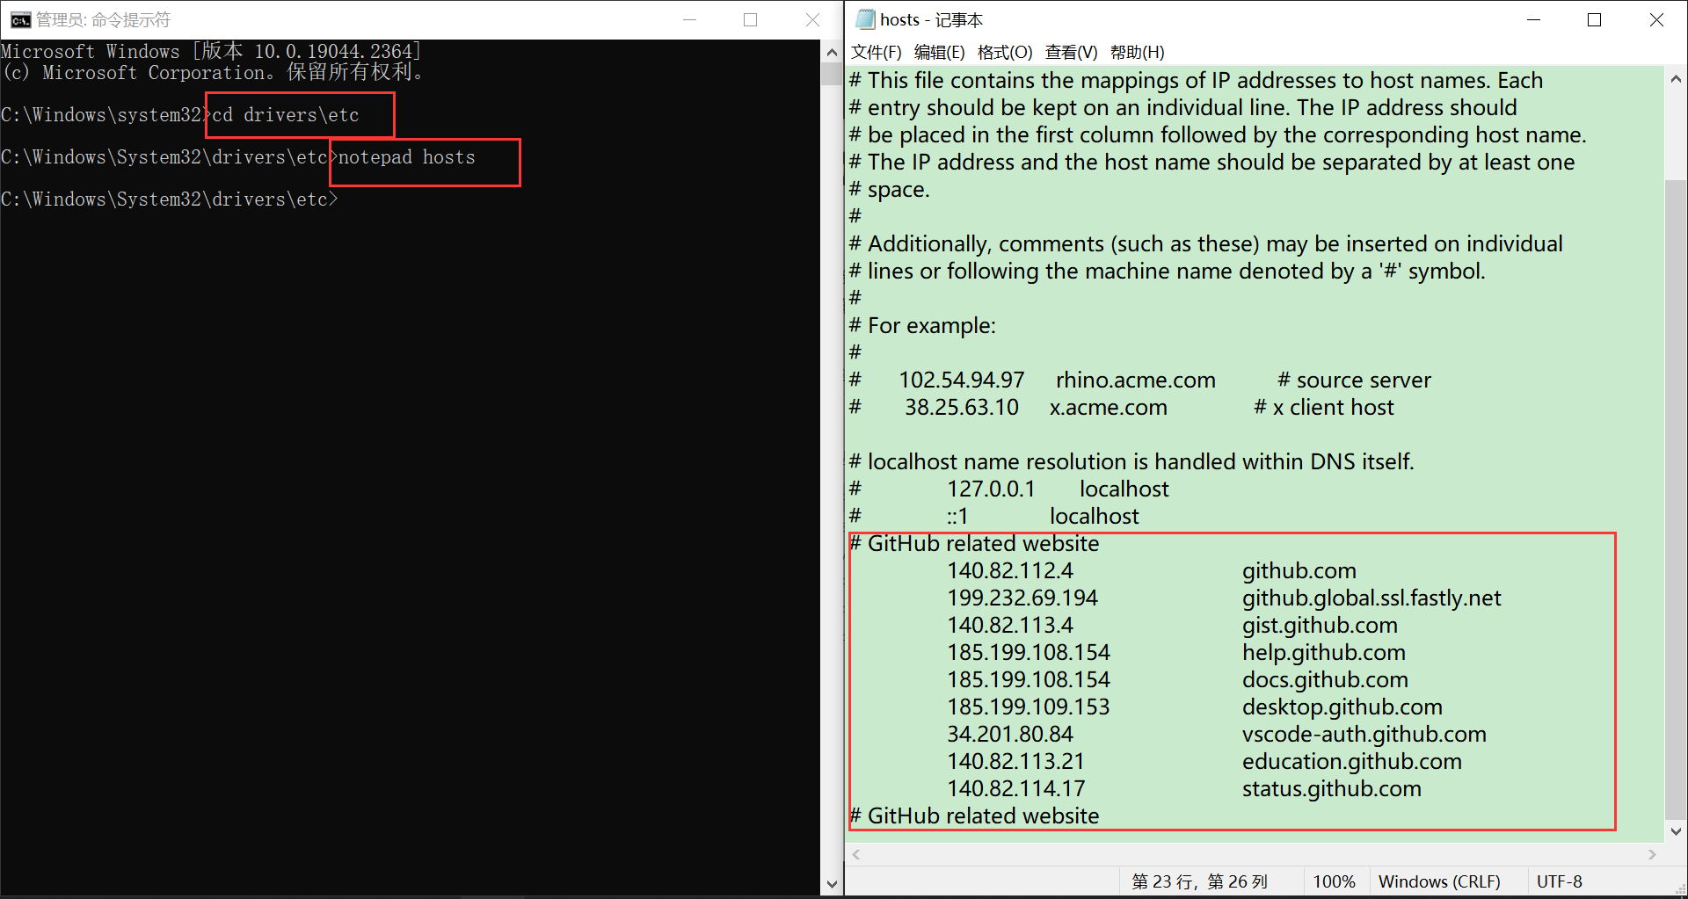Click Notepad vertical scrollbar down arrow

pos(1676,831)
